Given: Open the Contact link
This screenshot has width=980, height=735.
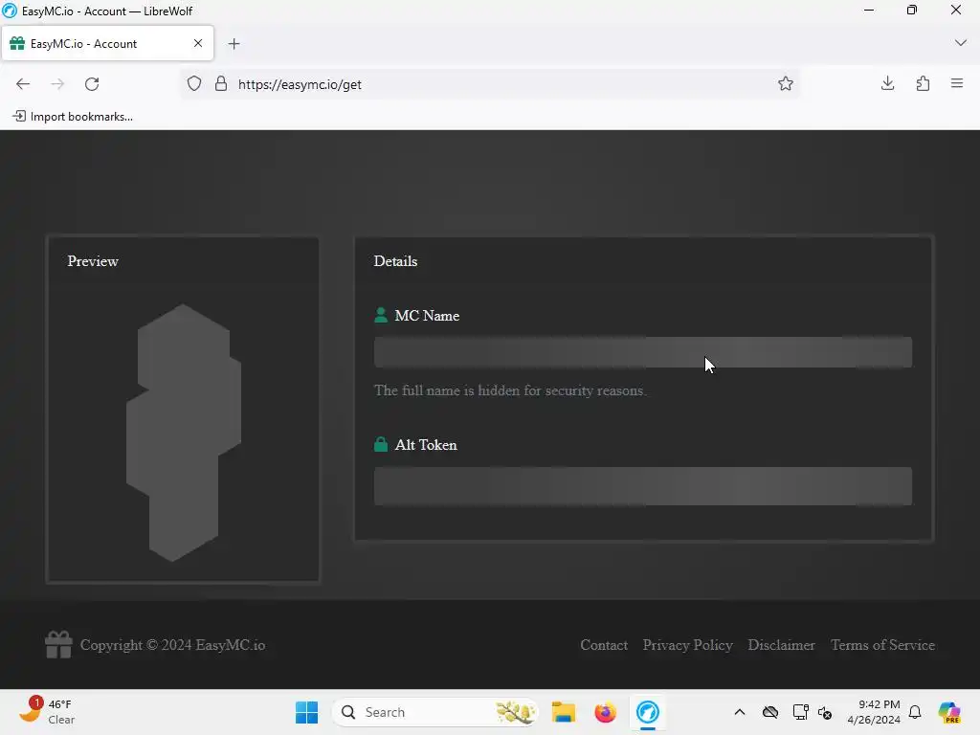Looking at the screenshot, I should point(604,645).
